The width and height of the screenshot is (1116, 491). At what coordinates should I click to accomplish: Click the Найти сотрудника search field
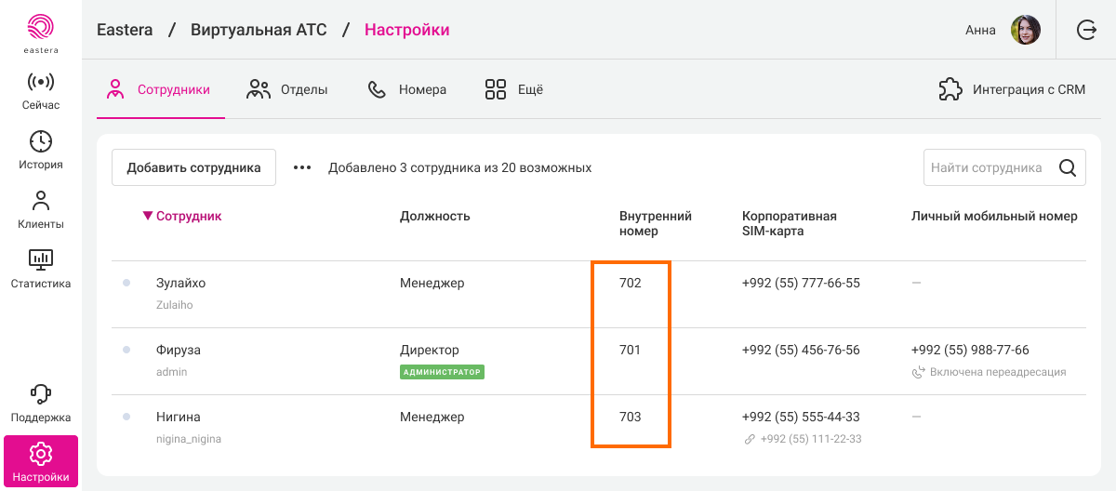tap(987, 168)
